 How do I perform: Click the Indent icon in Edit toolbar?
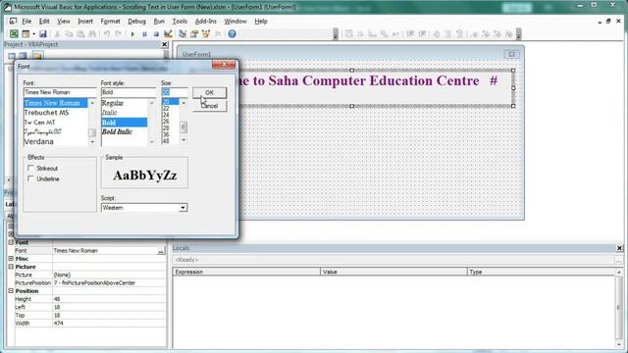pyautogui.click(x=410, y=34)
